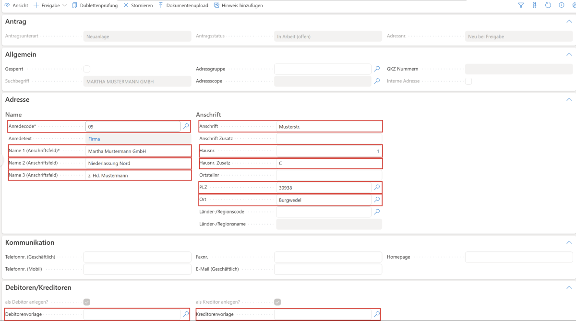Click the Stornieren button

click(138, 5)
